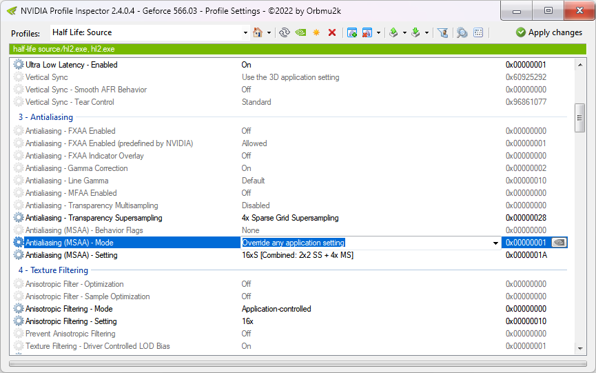Collapse the '3 - Antialiasing' group header
The image size is (596, 373).
tap(45, 117)
